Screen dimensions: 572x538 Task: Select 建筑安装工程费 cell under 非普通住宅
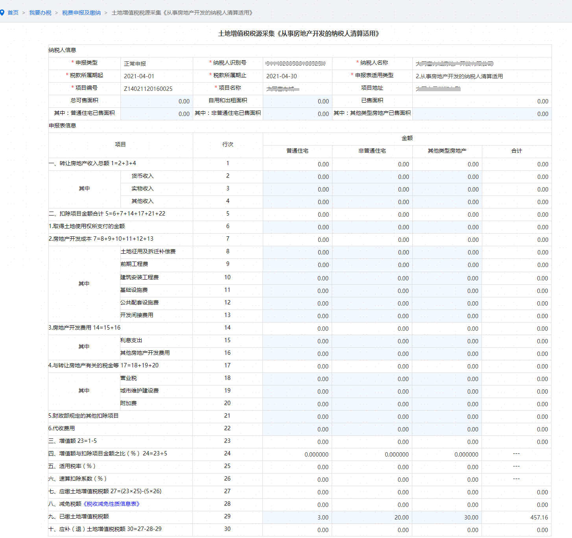point(372,278)
